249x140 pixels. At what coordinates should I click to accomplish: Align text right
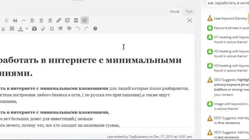(50, 21)
